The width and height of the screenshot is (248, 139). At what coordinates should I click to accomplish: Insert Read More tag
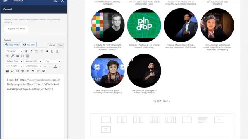(17, 56)
